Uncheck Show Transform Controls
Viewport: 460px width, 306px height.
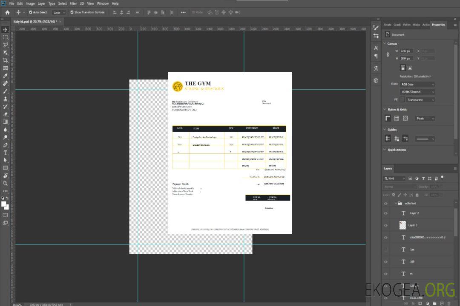point(72,12)
